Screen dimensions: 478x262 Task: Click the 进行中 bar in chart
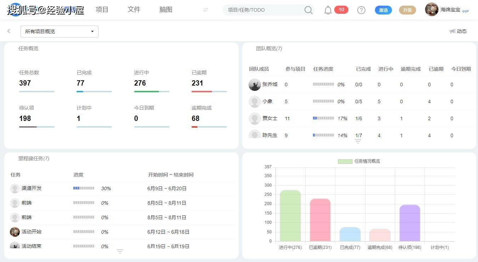(x=290, y=216)
